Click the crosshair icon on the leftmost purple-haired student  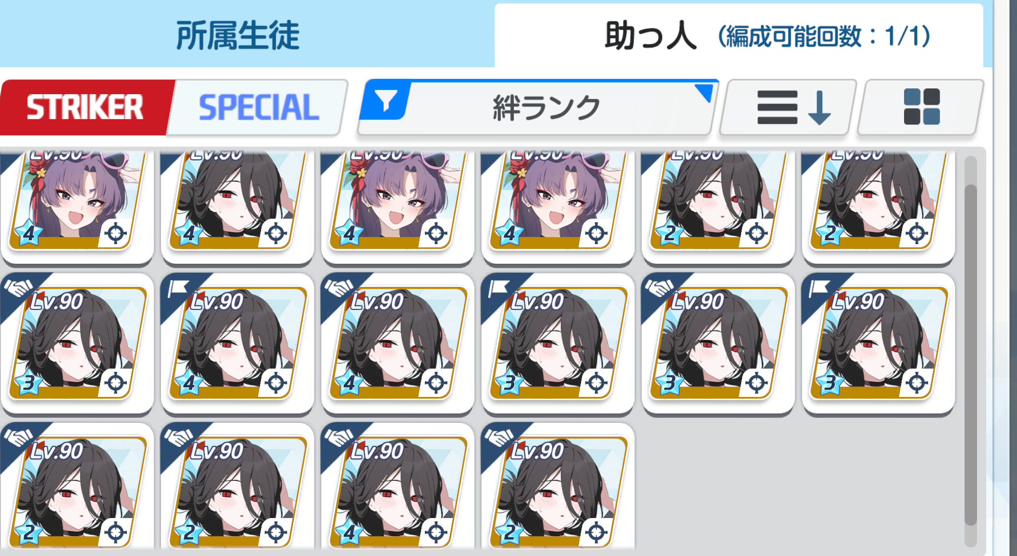[115, 234]
